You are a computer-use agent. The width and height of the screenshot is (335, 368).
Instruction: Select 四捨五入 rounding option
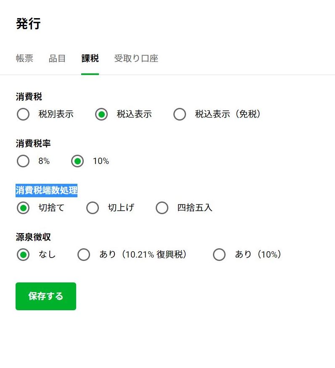point(162,208)
